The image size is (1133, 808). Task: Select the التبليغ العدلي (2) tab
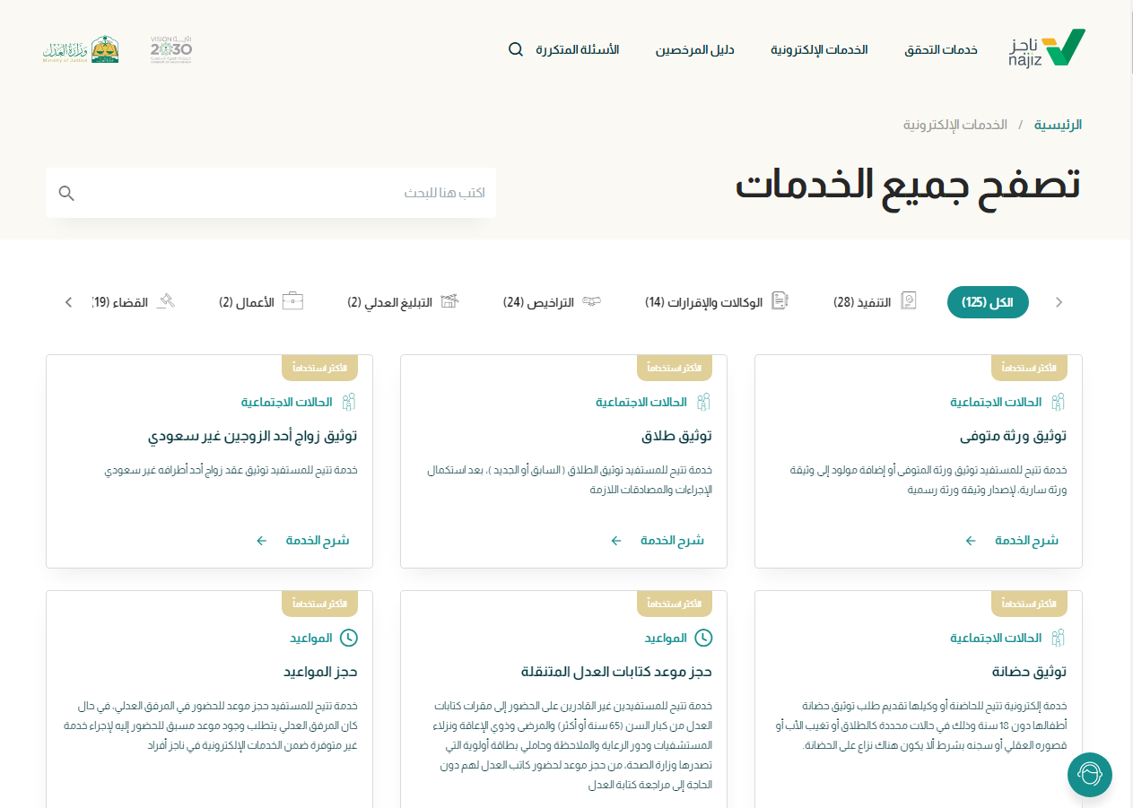point(404,302)
